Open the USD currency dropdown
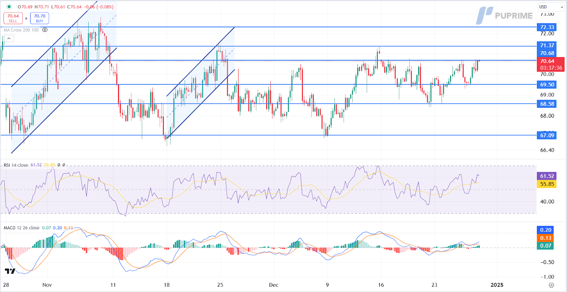The height and width of the screenshot is (292, 567). pyautogui.click(x=551, y=7)
